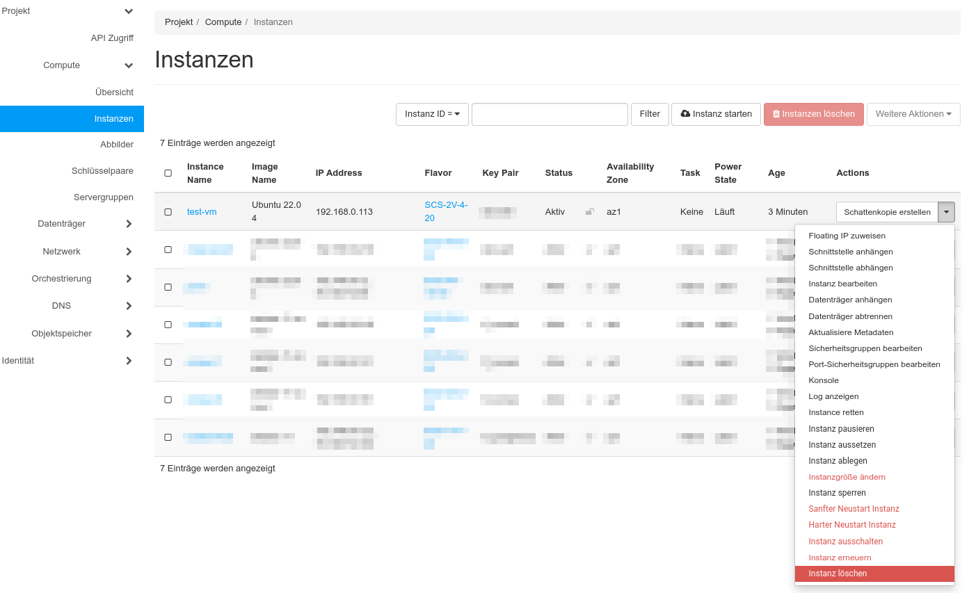969x593 pixels.
Task: Collapse the Projekt sidebar section
Action: [x=129, y=11]
